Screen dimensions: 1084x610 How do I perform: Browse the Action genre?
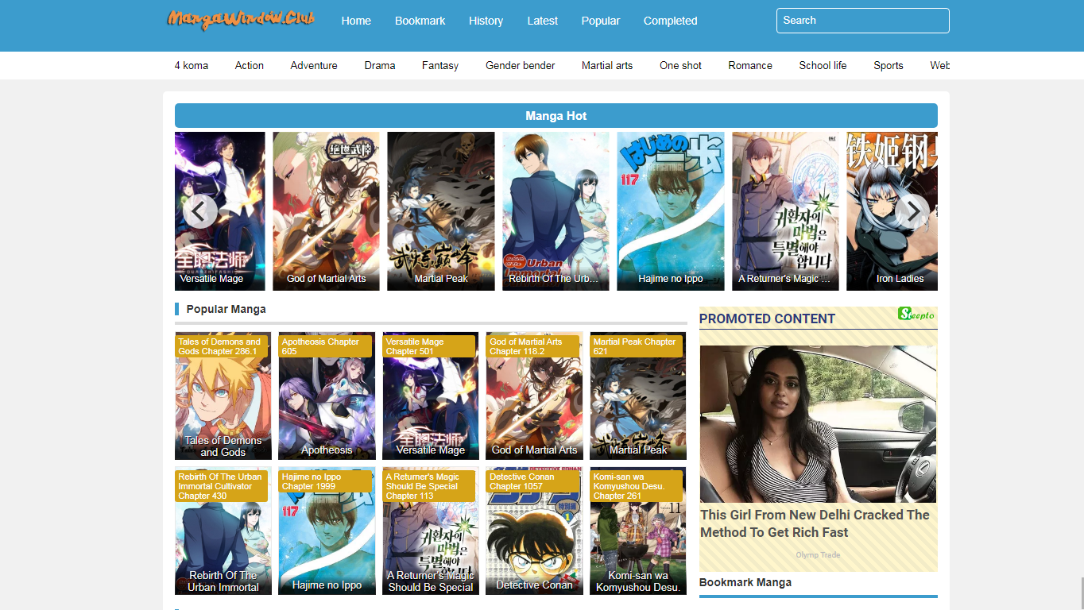(x=250, y=65)
